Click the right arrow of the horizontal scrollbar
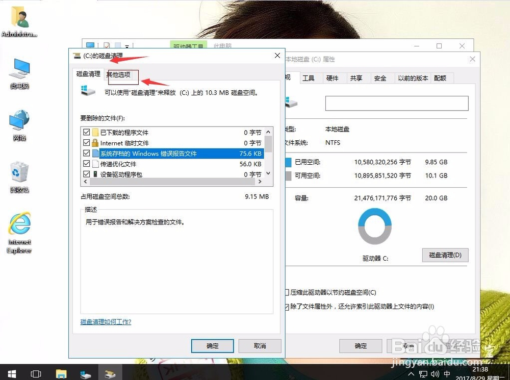 click(x=260, y=181)
